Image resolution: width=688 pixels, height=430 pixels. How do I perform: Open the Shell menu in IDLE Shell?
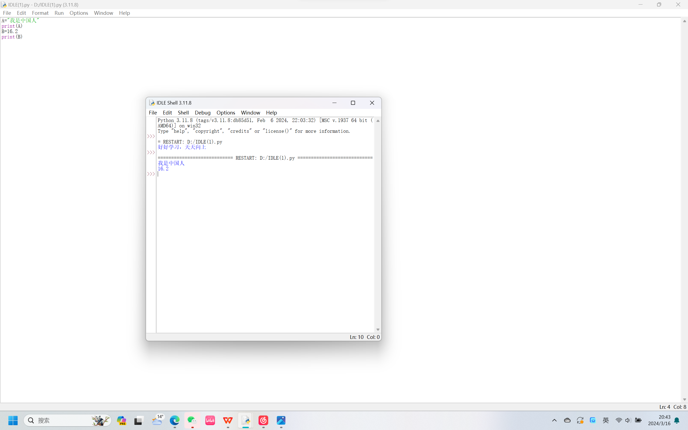tap(183, 113)
